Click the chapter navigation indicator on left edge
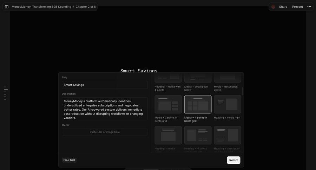This screenshot has height=170, width=316. pyautogui.click(x=6, y=93)
